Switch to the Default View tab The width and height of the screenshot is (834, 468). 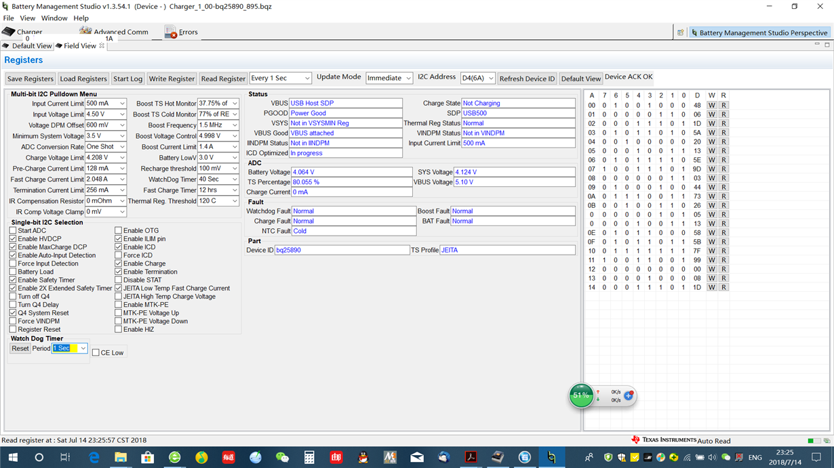point(27,45)
